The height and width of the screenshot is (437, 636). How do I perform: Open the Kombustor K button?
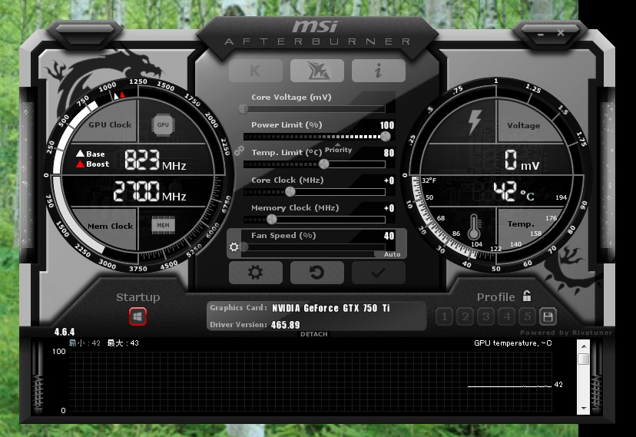(256, 71)
